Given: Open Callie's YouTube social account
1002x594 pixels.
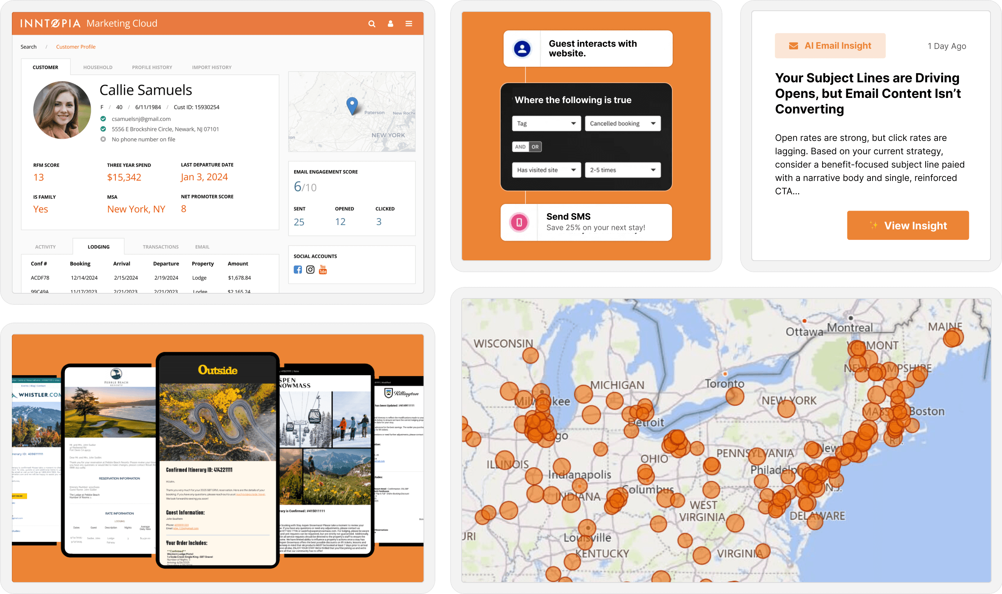Looking at the screenshot, I should [x=323, y=270].
